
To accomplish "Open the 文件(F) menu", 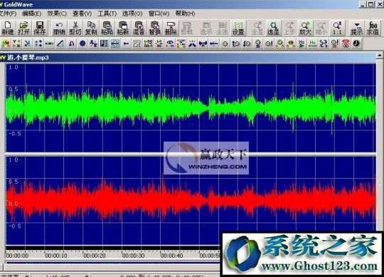I will pos(8,14).
